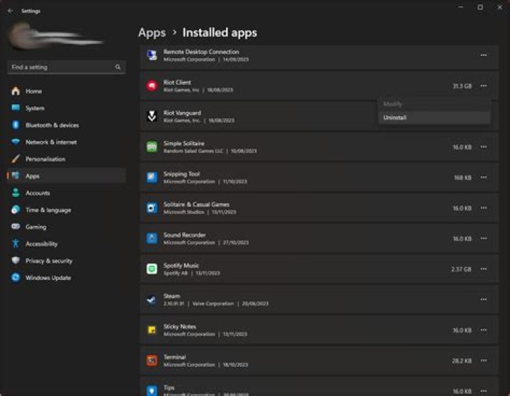Viewport: 510px width, 396px height.
Task: Click the Tips lightbulb app icon
Action: [x=152, y=390]
